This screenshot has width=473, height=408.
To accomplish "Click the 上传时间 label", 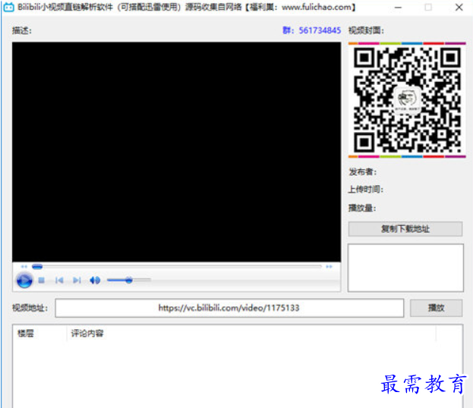I will (x=366, y=190).
